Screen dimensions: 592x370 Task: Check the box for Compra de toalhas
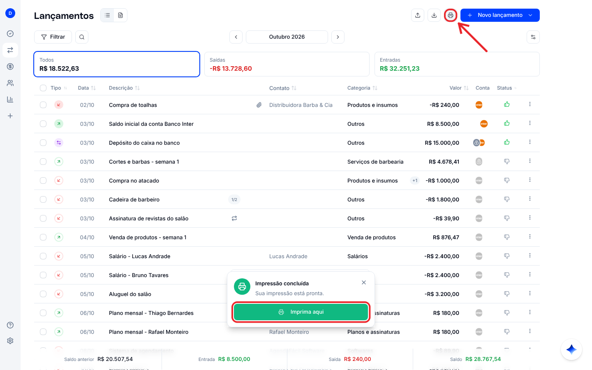(x=43, y=105)
